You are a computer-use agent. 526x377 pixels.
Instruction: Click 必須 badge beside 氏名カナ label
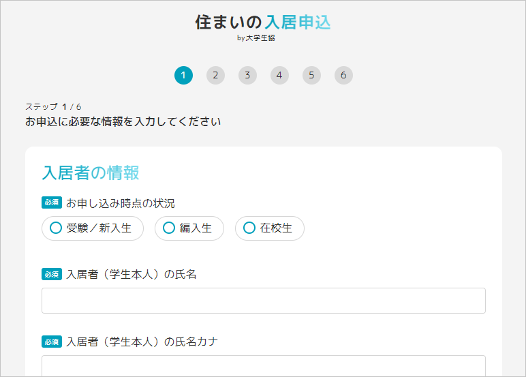click(52, 342)
